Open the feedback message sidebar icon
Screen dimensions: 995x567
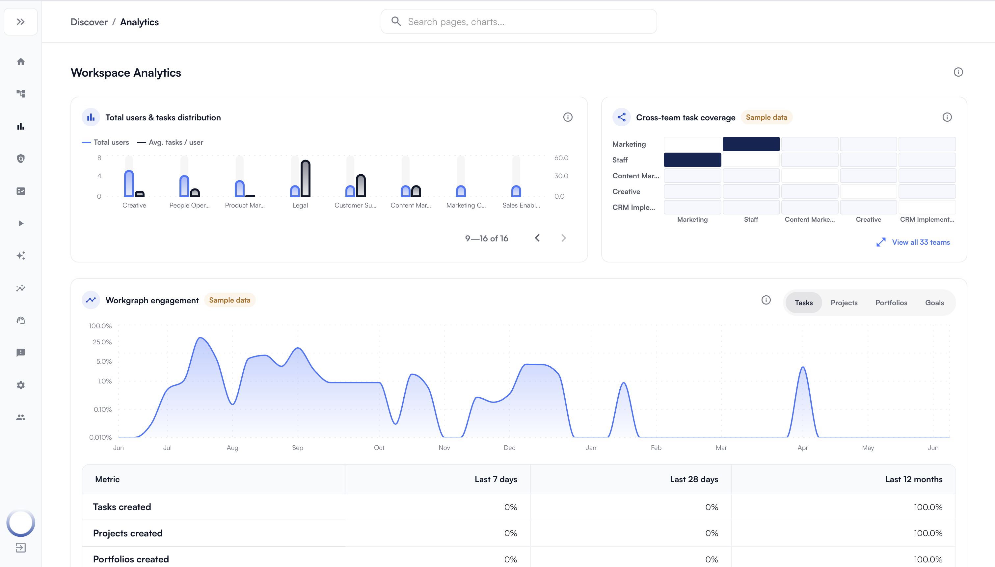click(21, 353)
